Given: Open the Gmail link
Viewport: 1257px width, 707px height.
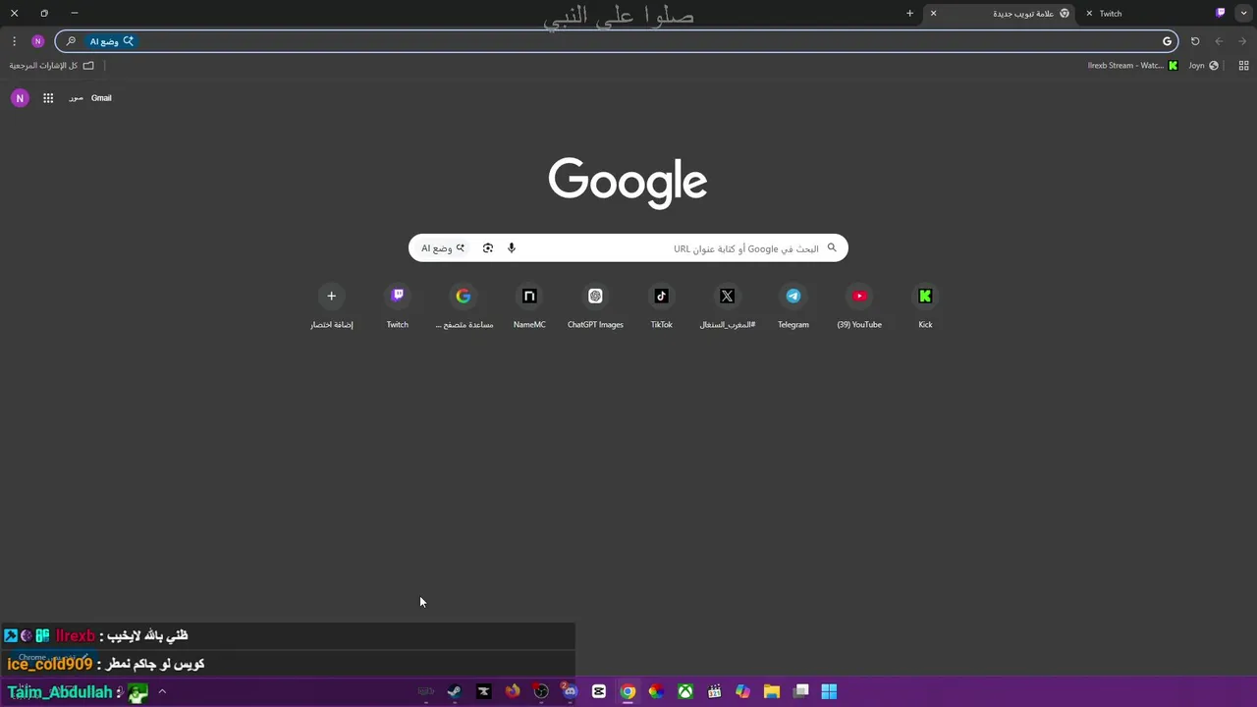Looking at the screenshot, I should point(101,98).
